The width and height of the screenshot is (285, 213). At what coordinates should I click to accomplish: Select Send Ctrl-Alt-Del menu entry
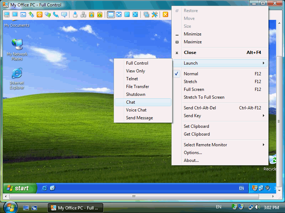coord(200,108)
